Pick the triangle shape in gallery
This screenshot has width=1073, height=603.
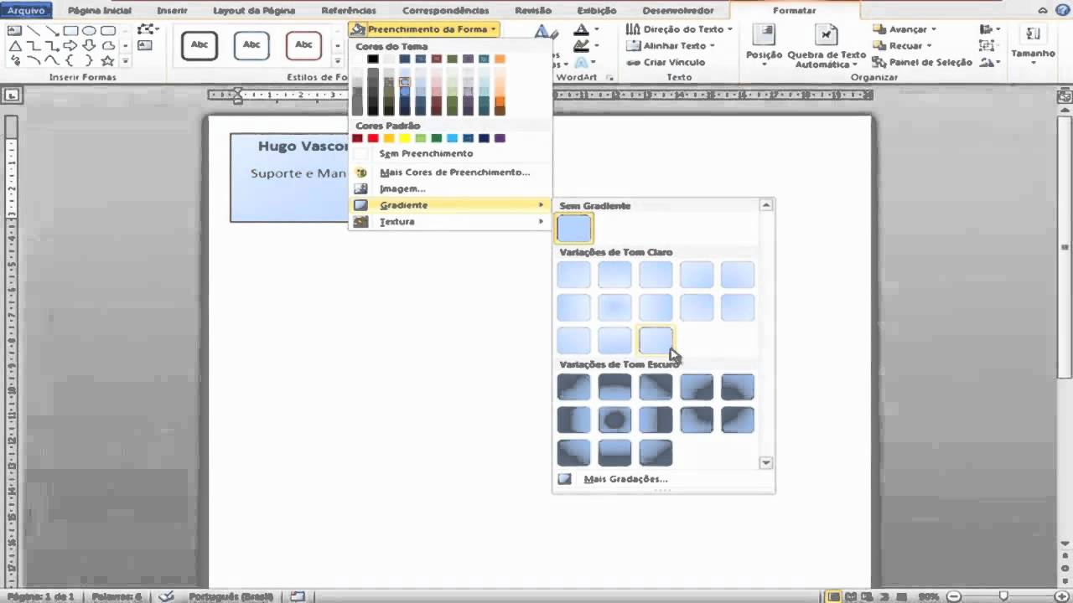pyautogui.click(x=15, y=46)
